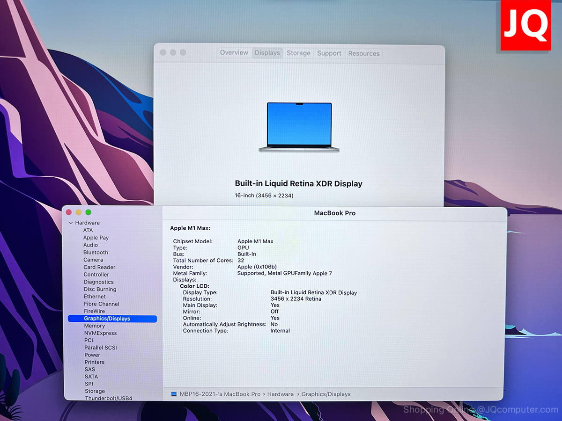Viewport: 562px width, 421px height.
Task: Open the Controller category
Action: (96, 275)
